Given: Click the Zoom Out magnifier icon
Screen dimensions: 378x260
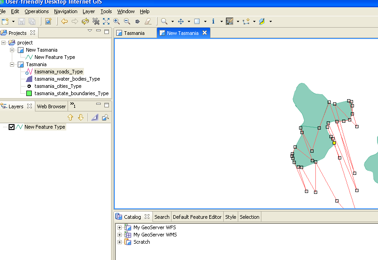Looking at the screenshot, I should [x=127, y=21].
